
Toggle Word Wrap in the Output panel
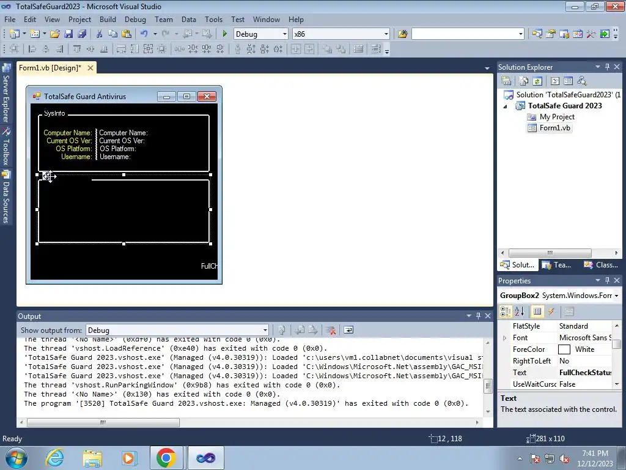point(348,330)
